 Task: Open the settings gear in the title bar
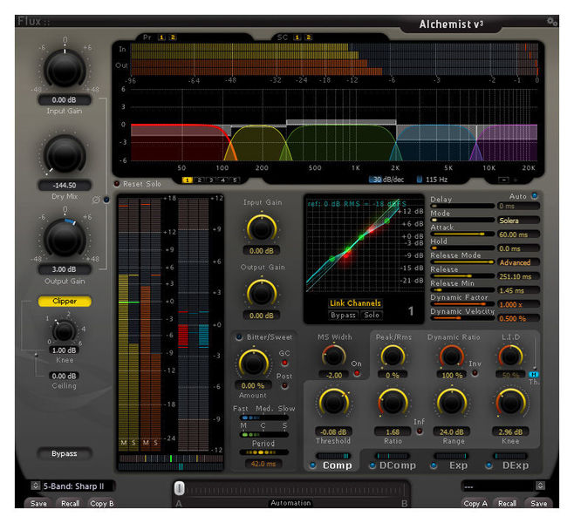(551, 22)
